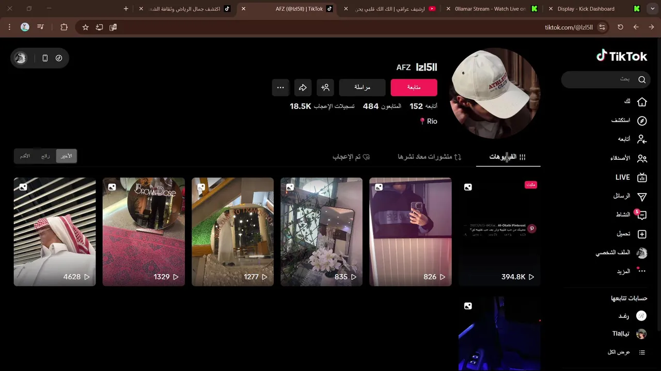This screenshot has width=661, height=371.
Task: Sort videos by Latest (الأخير)
Action: click(x=66, y=156)
